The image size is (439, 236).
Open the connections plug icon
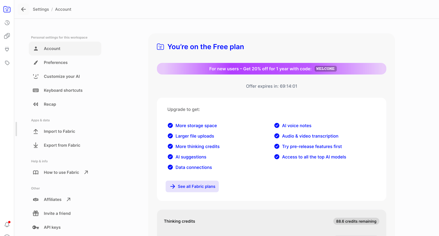tap(7, 49)
